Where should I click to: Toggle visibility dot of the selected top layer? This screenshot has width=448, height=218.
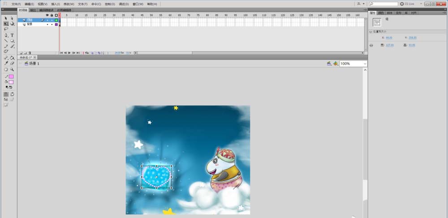click(47, 20)
